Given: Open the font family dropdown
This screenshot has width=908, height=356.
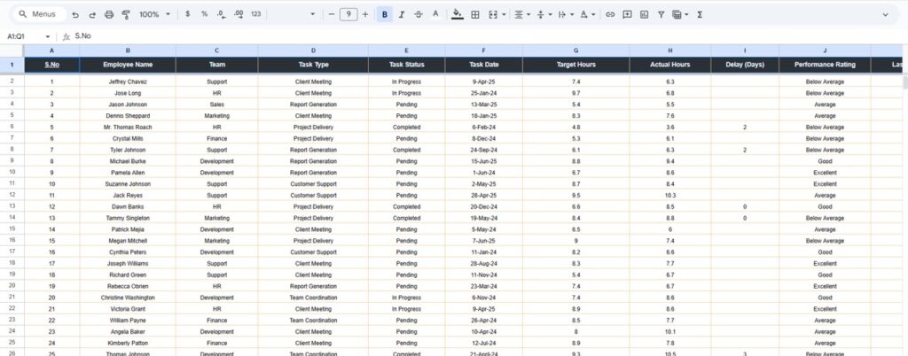Looking at the screenshot, I should pos(313,14).
